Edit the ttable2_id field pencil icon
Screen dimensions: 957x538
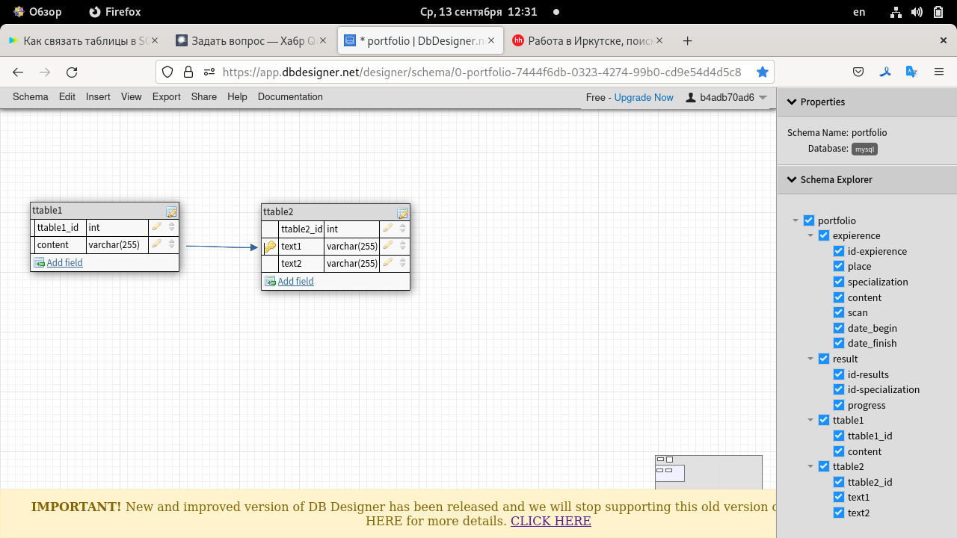point(388,229)
